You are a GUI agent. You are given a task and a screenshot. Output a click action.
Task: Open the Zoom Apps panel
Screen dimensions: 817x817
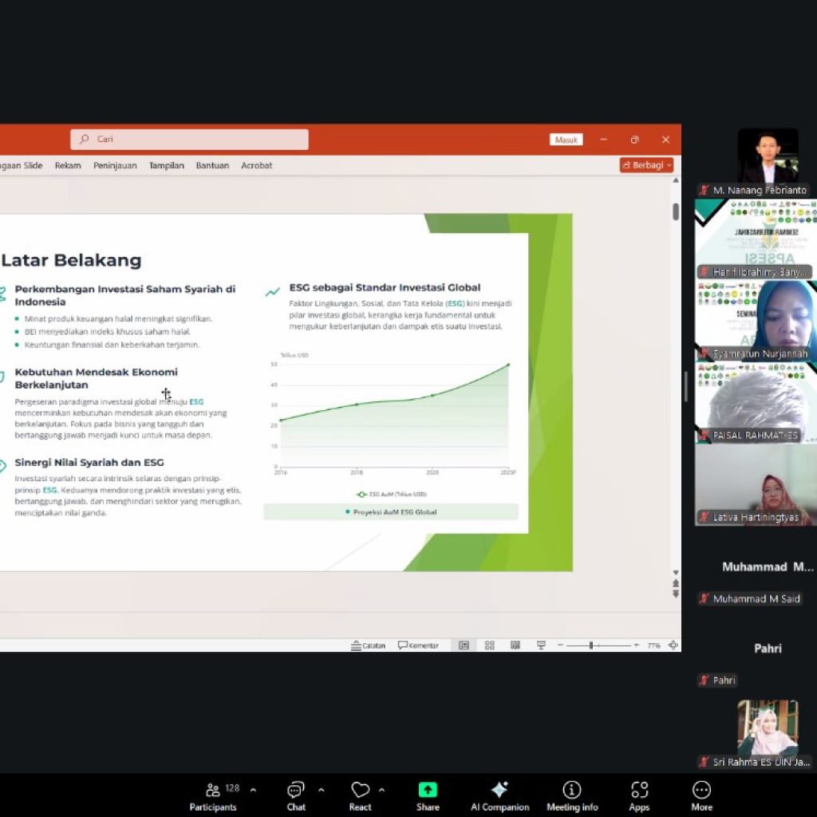[x=639, y=795]
